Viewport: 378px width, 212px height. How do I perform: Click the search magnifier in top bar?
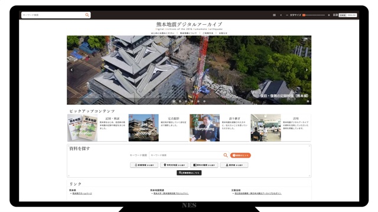[x=87, y=15]
